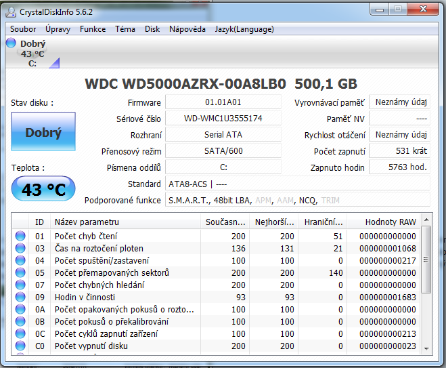This screenshot has height=368, width=446.
Task: Click the Paměť NV value field
Action: (399, 118)
